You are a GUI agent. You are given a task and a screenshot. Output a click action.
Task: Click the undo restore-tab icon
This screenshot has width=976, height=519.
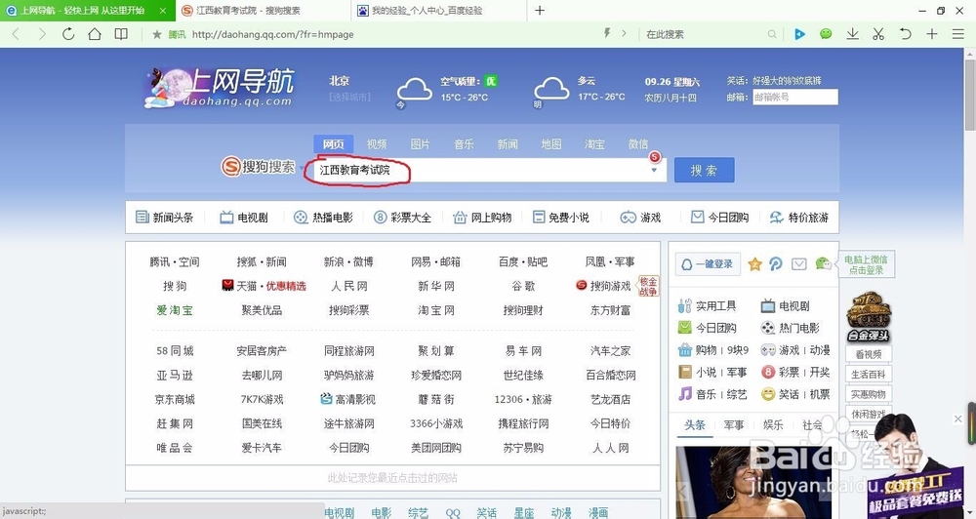pyautogui.click(x=905, y=34)
